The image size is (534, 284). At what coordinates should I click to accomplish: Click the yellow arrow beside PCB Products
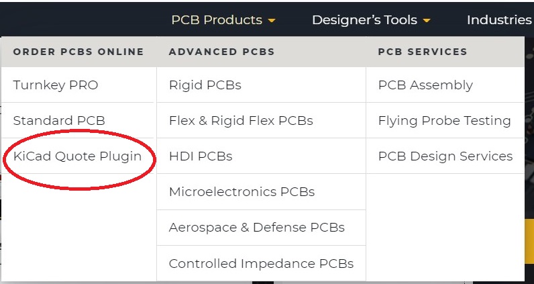272,21
